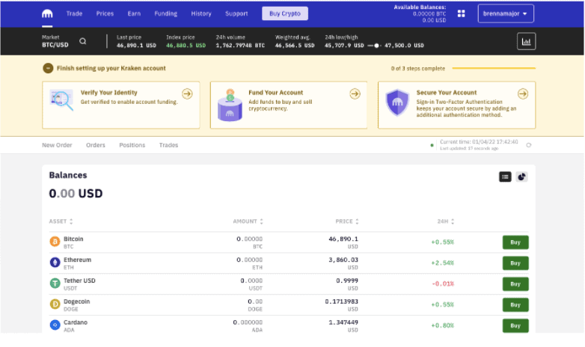
Task: Click the Available Balances summary
Action: point(420,13)
